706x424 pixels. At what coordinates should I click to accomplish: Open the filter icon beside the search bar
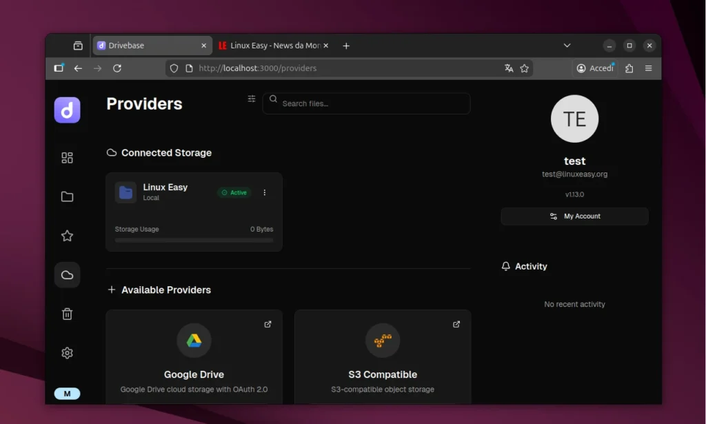pyautogui.click(x=251, y=99)
